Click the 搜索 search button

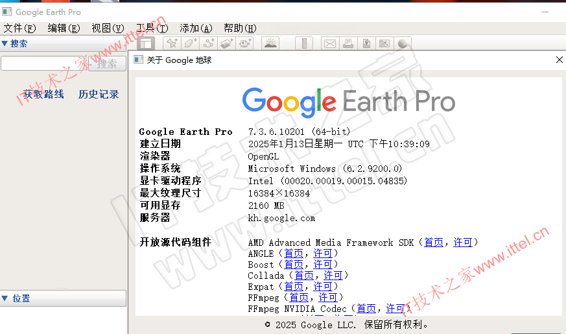click(x=107, y=64)
